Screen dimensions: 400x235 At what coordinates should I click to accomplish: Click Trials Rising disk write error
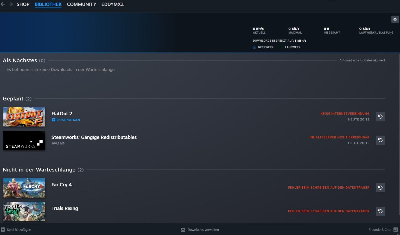pos(329,211)
